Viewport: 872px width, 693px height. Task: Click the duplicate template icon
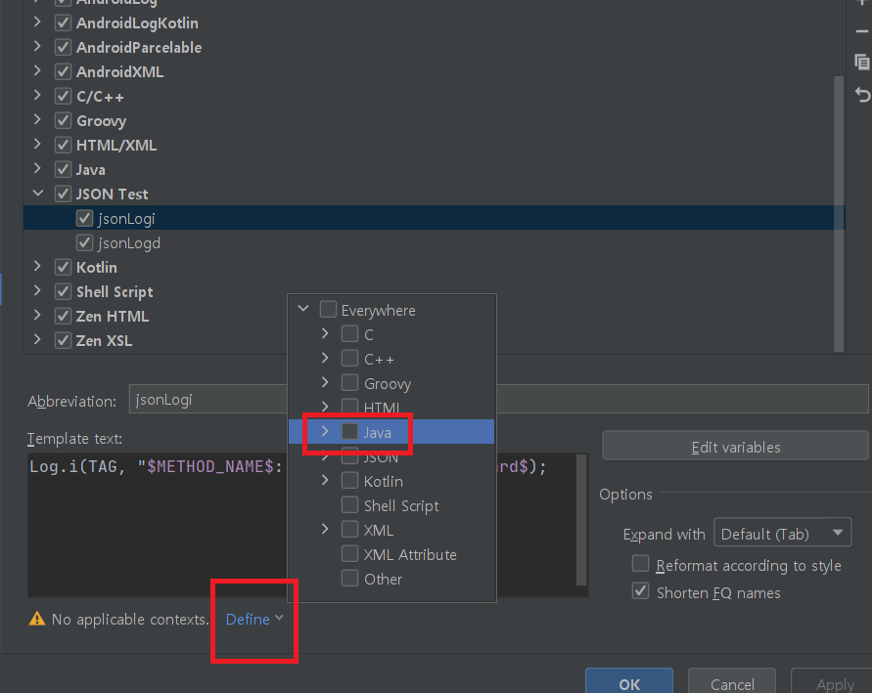[x=861, y=62]
